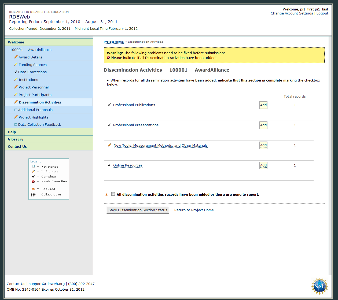Open Project Participants in the sidebar
338x300 pixels.
pos(35,95)
